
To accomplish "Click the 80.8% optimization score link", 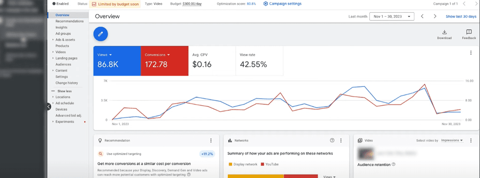I will point(251,4).
